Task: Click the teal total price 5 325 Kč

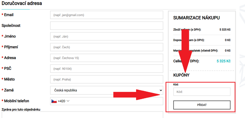Action: 223,61
